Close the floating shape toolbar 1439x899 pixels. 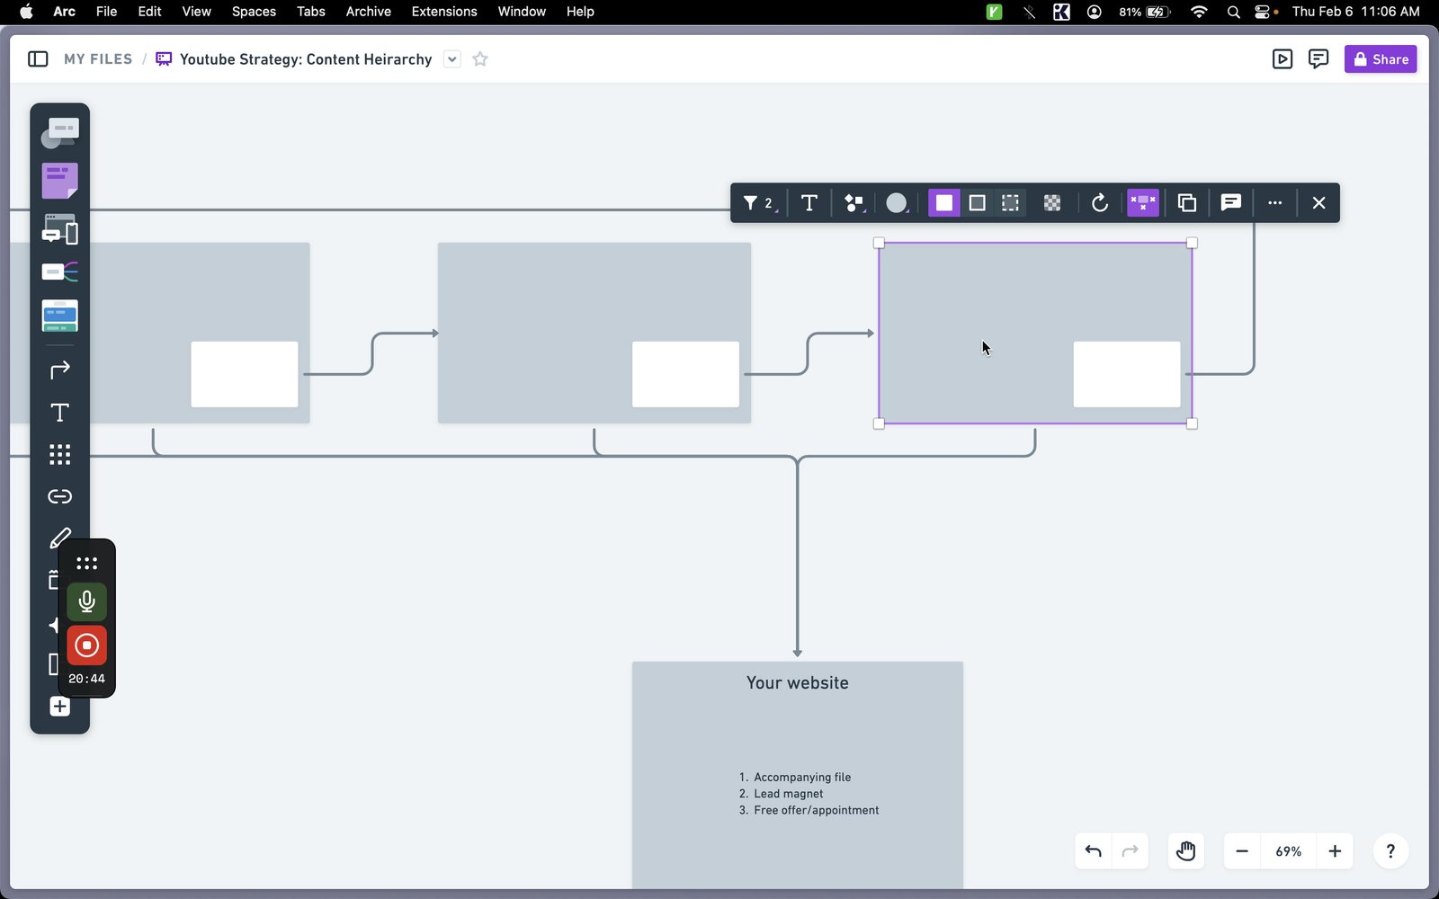[x=1318, y=203]
